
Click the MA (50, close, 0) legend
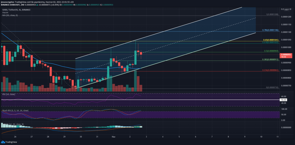(x=10, y=15)
